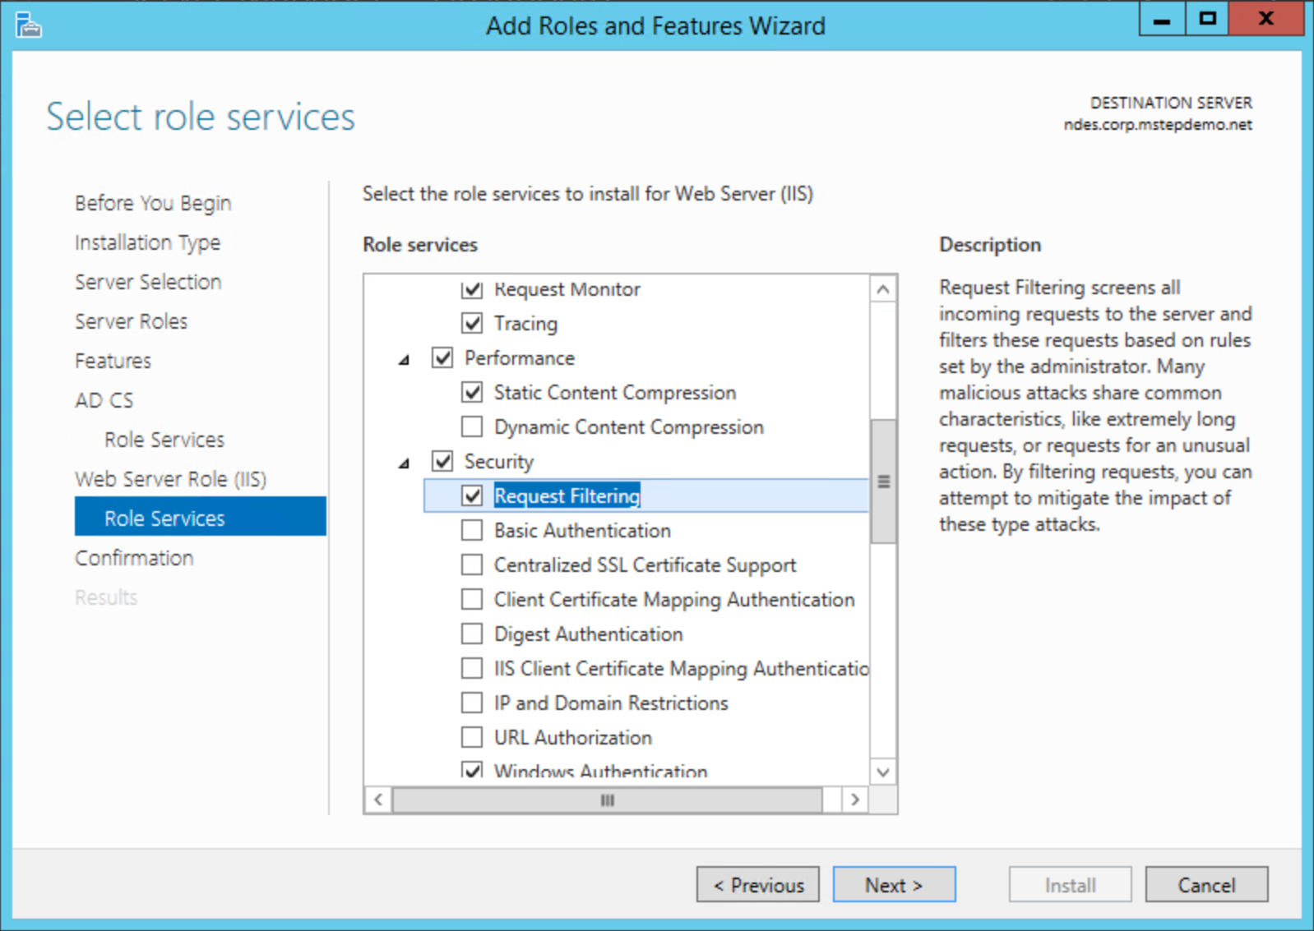Enable Client Certificate Mapping Authentication checkbox
The height and width of the screenshot is (931, 1314).
pyautogui.click(x=472, y=600)
